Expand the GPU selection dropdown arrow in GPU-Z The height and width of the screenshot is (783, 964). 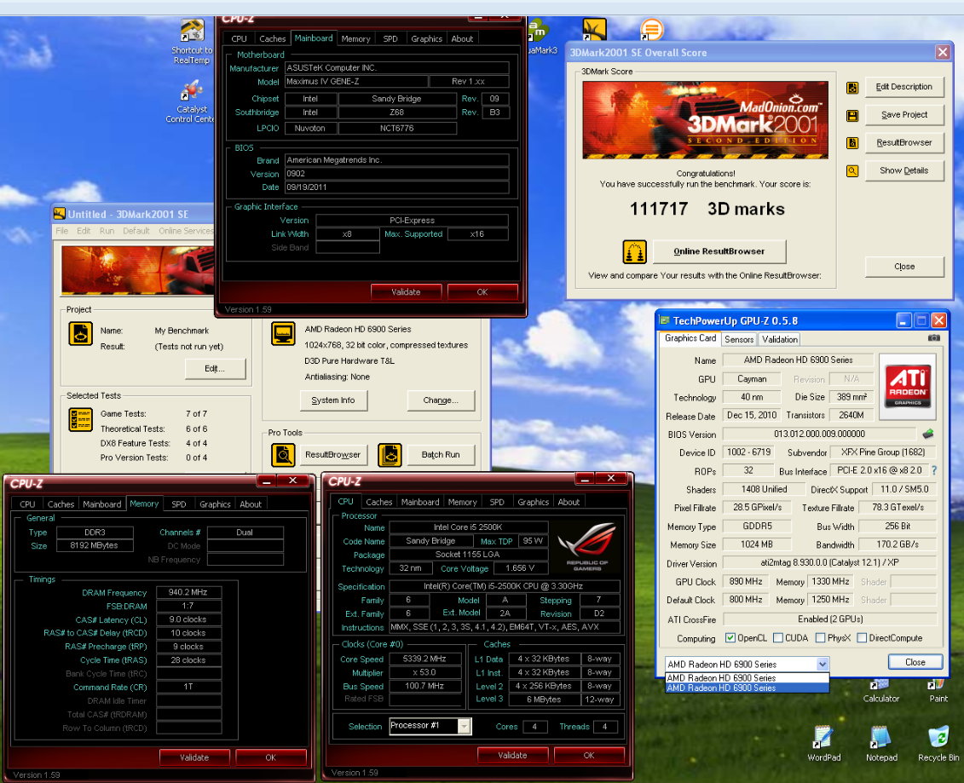tap(822, 664)
